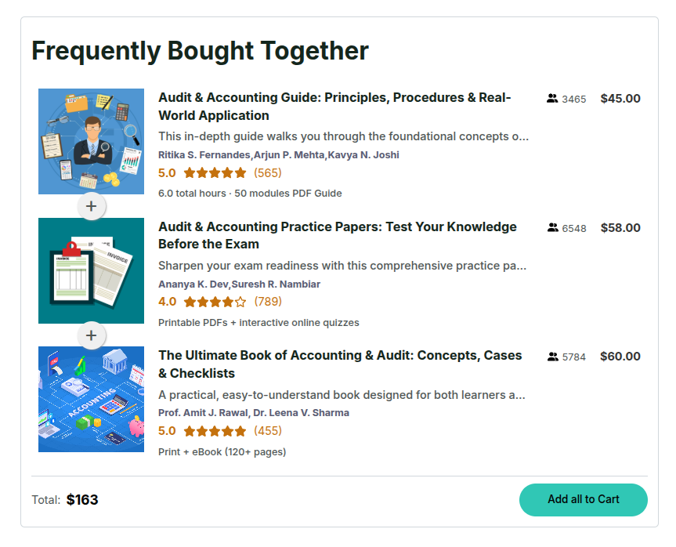Click enrolled-students icon next to 5784
The height and width of the screenshot is (547, 676).
[x=552, y=357]
